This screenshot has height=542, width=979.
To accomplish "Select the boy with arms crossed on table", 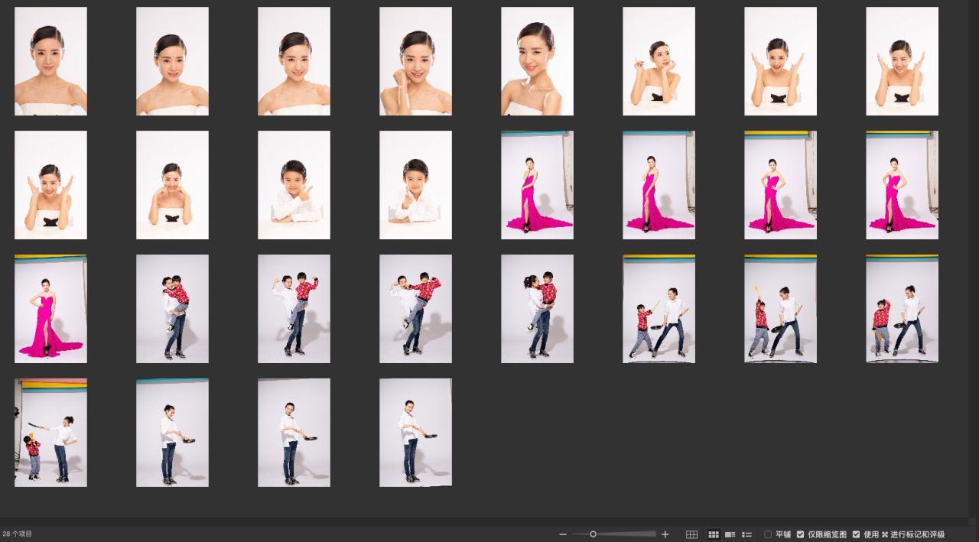I will (x=294, y=185).
